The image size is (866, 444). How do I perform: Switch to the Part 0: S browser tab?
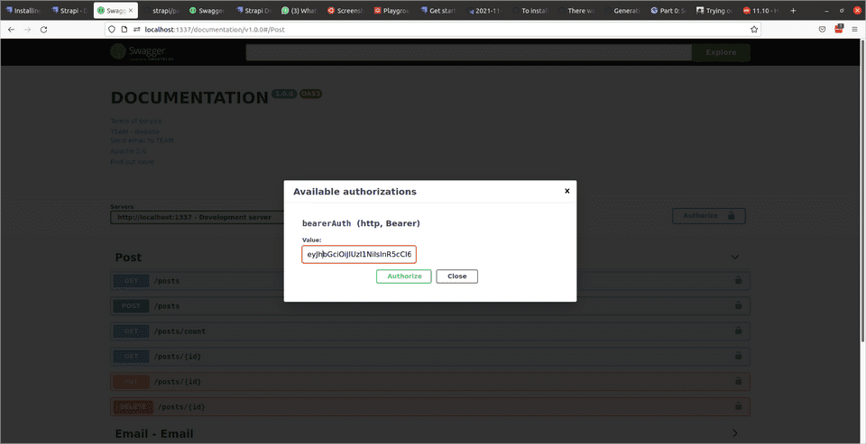668,11
